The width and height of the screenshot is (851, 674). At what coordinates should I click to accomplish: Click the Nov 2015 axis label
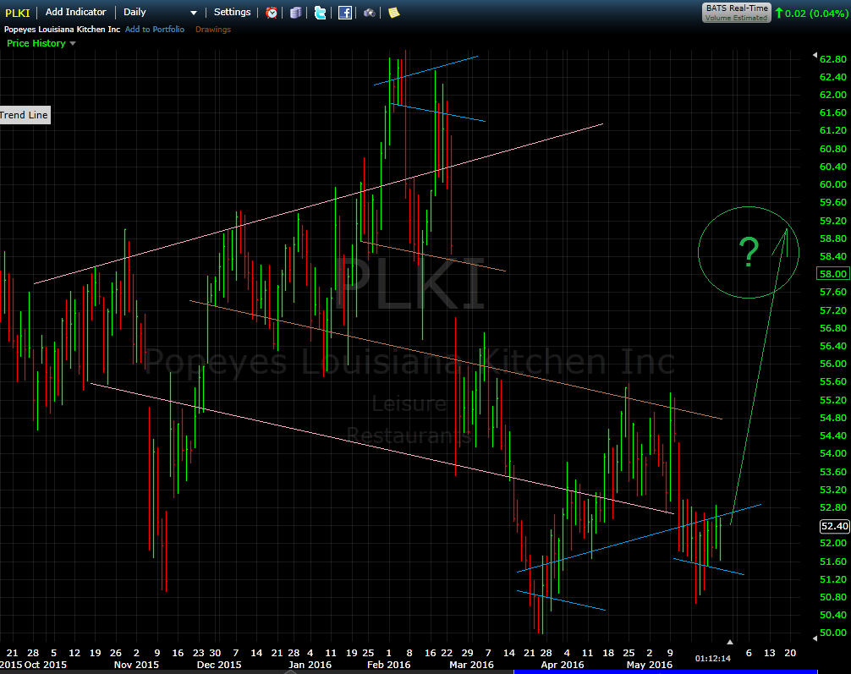tap(136, 665)
